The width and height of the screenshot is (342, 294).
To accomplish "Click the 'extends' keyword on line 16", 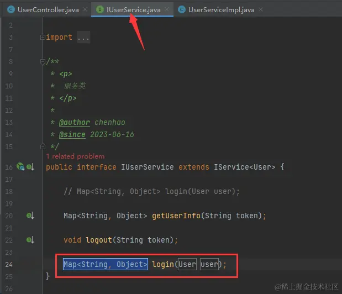I will [x=194, y=167].
